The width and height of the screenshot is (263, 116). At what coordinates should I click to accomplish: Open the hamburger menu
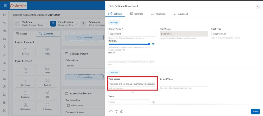tap(5, 5)
